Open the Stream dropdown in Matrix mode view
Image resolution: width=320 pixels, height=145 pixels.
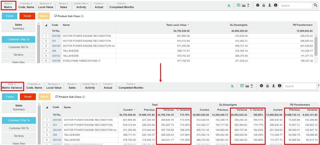(64, 5)
